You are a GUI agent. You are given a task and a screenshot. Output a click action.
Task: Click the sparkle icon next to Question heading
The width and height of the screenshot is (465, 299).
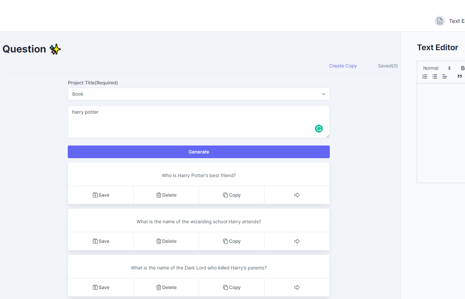55,49
